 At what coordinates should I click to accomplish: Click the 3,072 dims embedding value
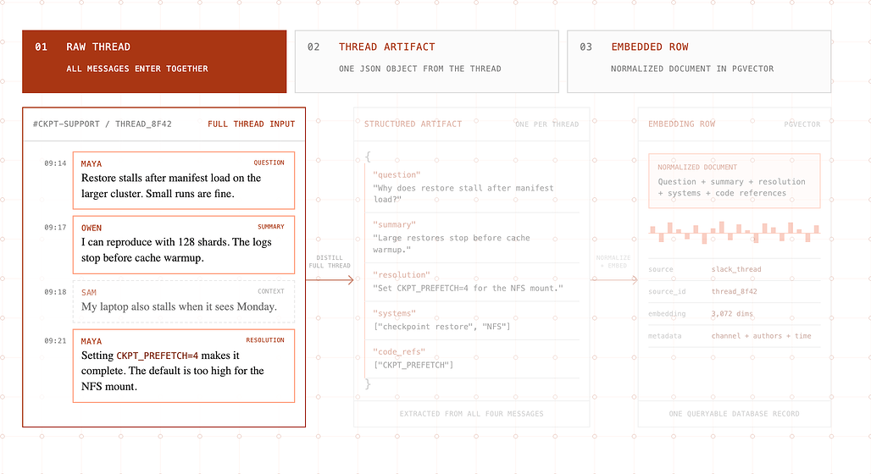pos(732,313)
